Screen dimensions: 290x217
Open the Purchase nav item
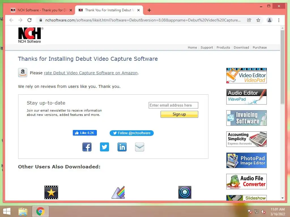pyautogui.click(x=260, y=47)
